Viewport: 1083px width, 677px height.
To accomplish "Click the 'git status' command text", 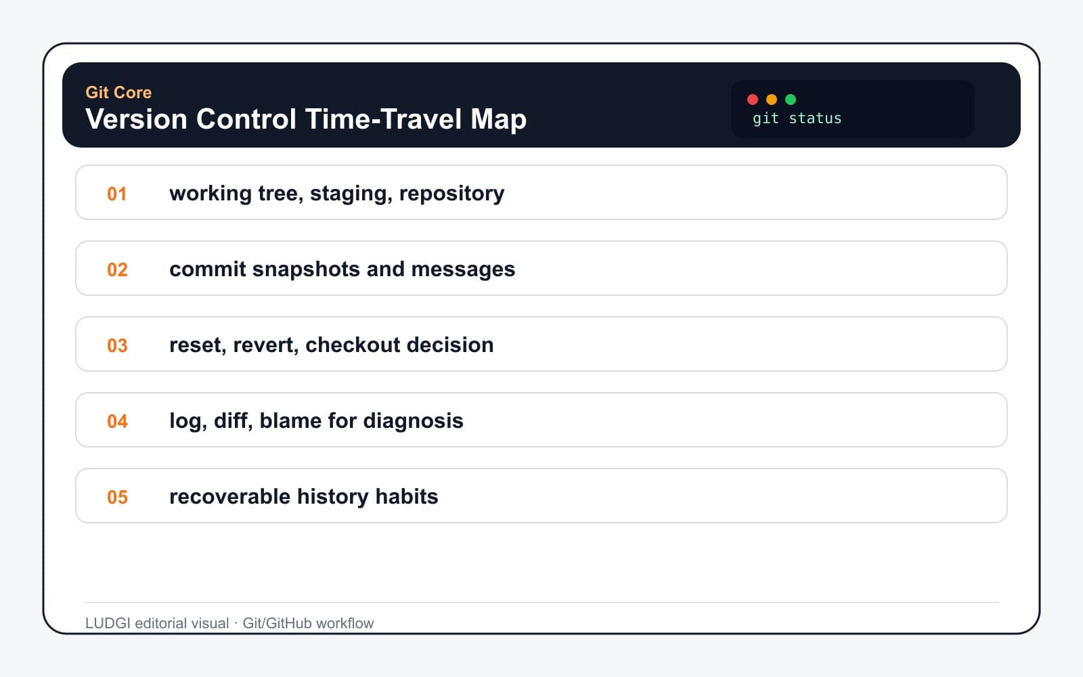I will pos(797,118).
